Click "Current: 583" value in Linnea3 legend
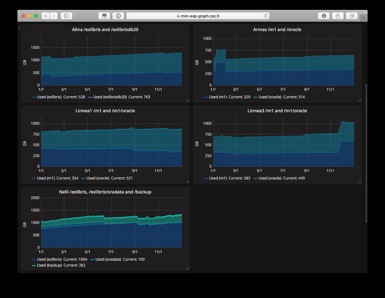The height and width of the screenshot is (298, 385). [x=239, y=178]
